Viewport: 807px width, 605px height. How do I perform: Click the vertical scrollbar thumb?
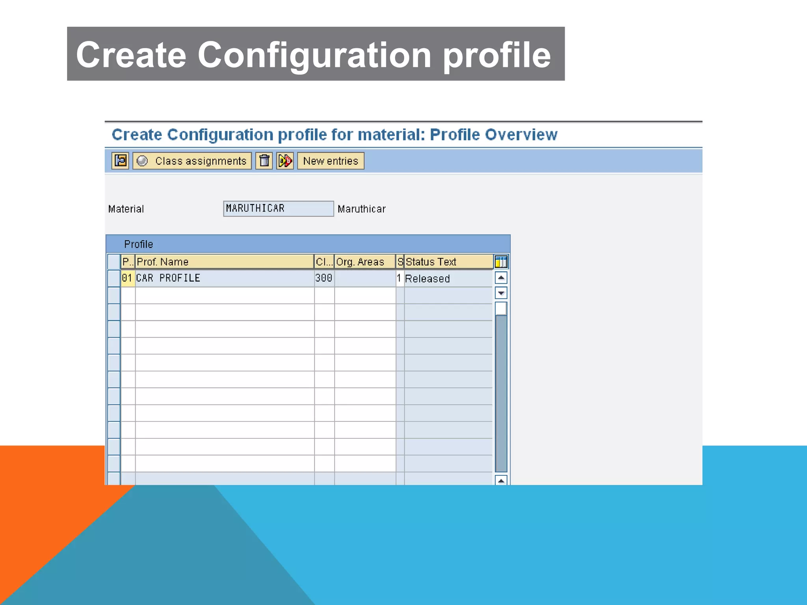click(x=501, y=308)
